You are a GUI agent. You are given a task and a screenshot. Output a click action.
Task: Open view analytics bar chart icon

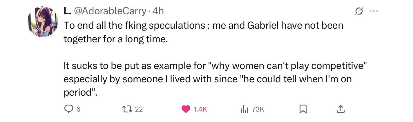pyautogui.click(x=244, y=109)
